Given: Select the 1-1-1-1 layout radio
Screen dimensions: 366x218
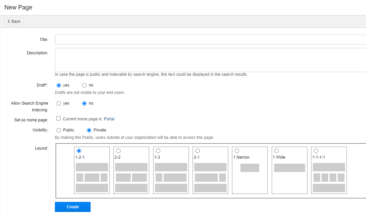Looking at the screenshot, I should coord(316,151).
